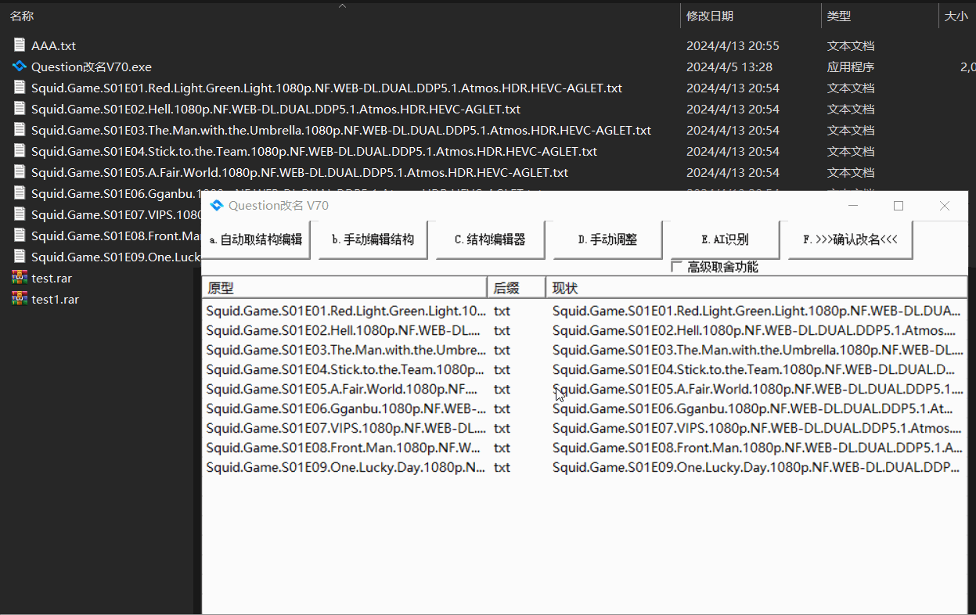976x615 pixels.
Task: Click the a.自动取结构编辑 button
Action: (256, 239)
